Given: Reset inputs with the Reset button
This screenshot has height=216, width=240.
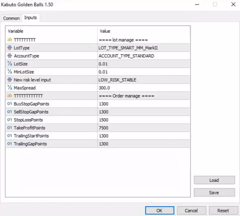Looking at the screenshot, I should tap(223, 210).
